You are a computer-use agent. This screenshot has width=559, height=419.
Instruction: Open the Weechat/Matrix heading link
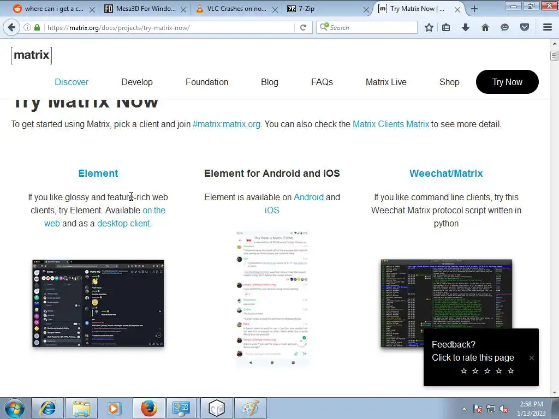click(x=446, y=173)
